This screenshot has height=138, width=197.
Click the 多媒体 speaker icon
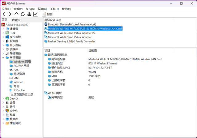(x=7, y=49)
